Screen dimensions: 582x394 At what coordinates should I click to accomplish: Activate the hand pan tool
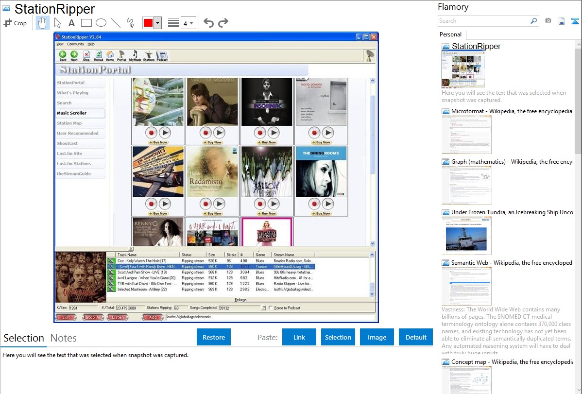coord(42,23)
